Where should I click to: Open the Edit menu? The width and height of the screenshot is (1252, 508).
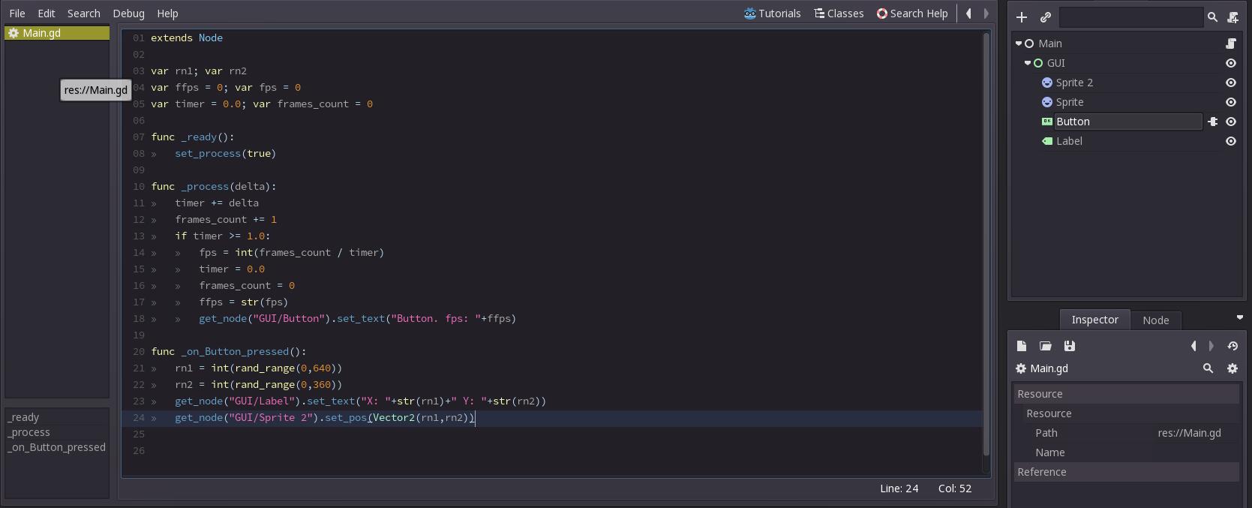47,14
